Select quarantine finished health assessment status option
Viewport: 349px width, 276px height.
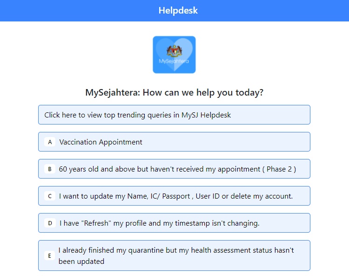pos(174,255)
